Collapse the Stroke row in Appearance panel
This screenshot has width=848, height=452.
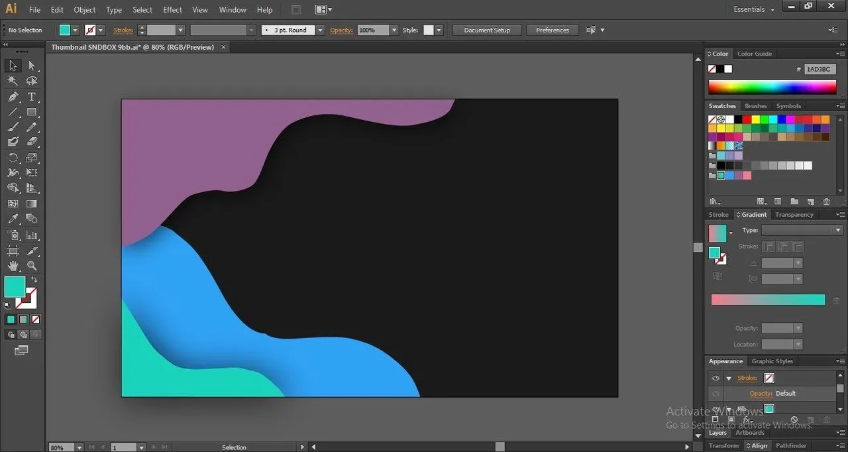pyautogui.click(x=729, y=378)
